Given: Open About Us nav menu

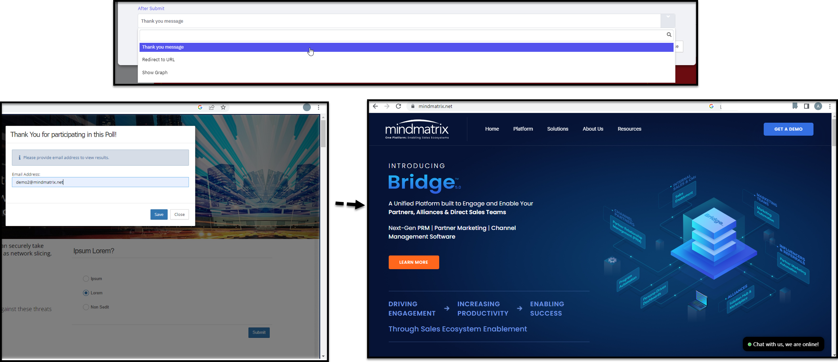Looking at the screenshot, I should click(593, 129).
